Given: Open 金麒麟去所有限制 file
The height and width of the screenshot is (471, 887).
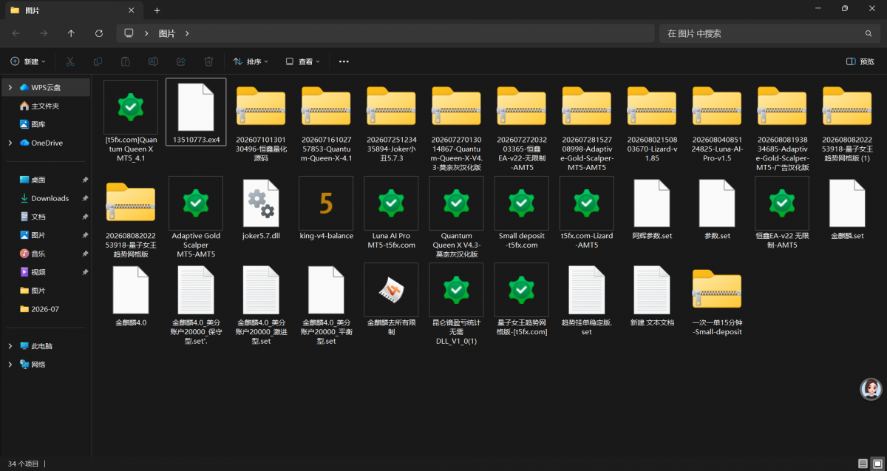Looking at the screenshot, I should [x=391, y=299].
